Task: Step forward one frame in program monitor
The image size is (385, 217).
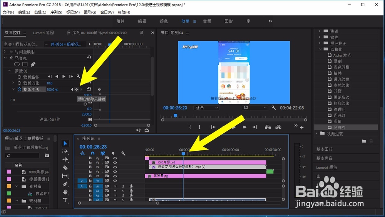Action: [244, 127]
